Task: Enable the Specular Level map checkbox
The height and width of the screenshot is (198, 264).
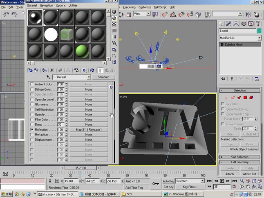Action: (x=32, y=99)
